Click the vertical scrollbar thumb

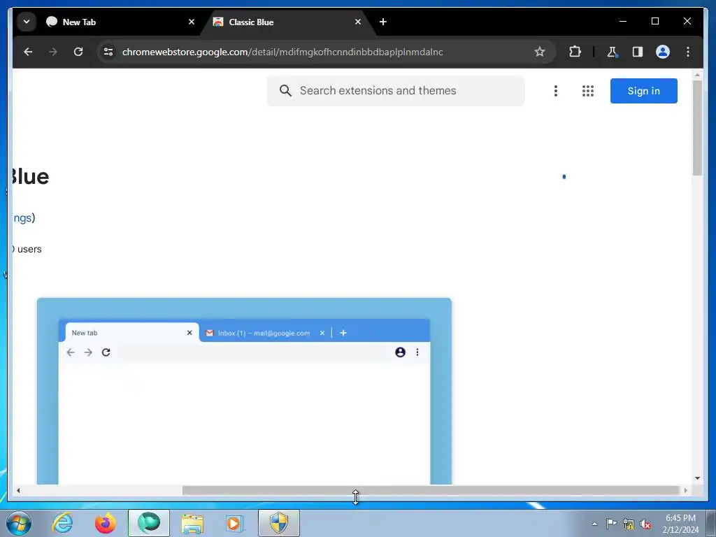[697, 128]
